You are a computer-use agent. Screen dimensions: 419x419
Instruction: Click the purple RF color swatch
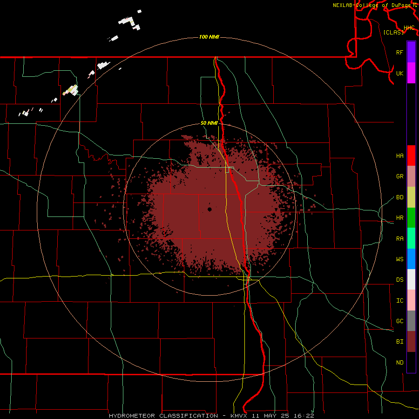point(411,52)
